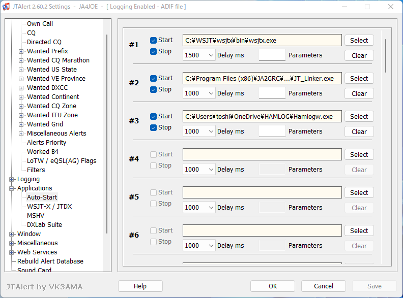Select the MSHV tree item

(x=36, y=215)
